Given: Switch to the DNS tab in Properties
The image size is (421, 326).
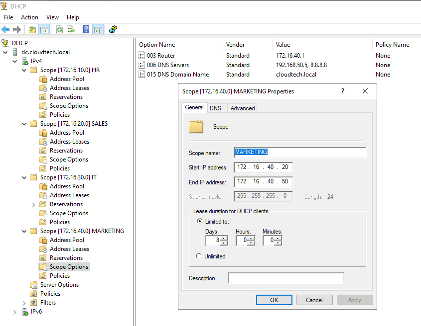Looking at the screenshot, I should [x=215, y=108].
